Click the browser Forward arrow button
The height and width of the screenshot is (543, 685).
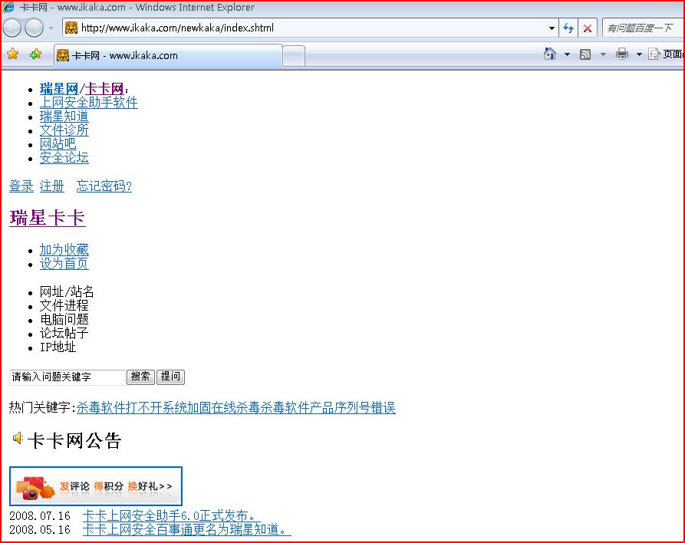point(34,28)
